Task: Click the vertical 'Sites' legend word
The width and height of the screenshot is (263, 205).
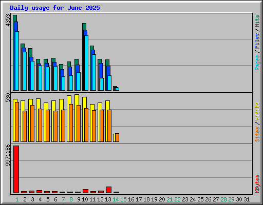Action: [257, 134]
